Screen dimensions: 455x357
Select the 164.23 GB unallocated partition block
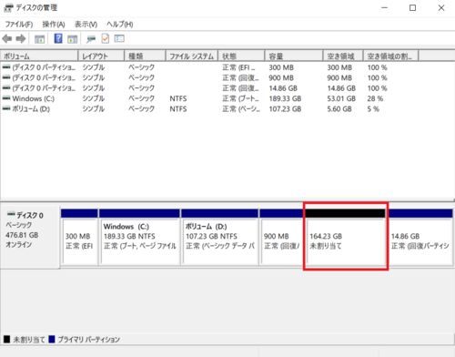pyautogui.click(x=346, y=237)
